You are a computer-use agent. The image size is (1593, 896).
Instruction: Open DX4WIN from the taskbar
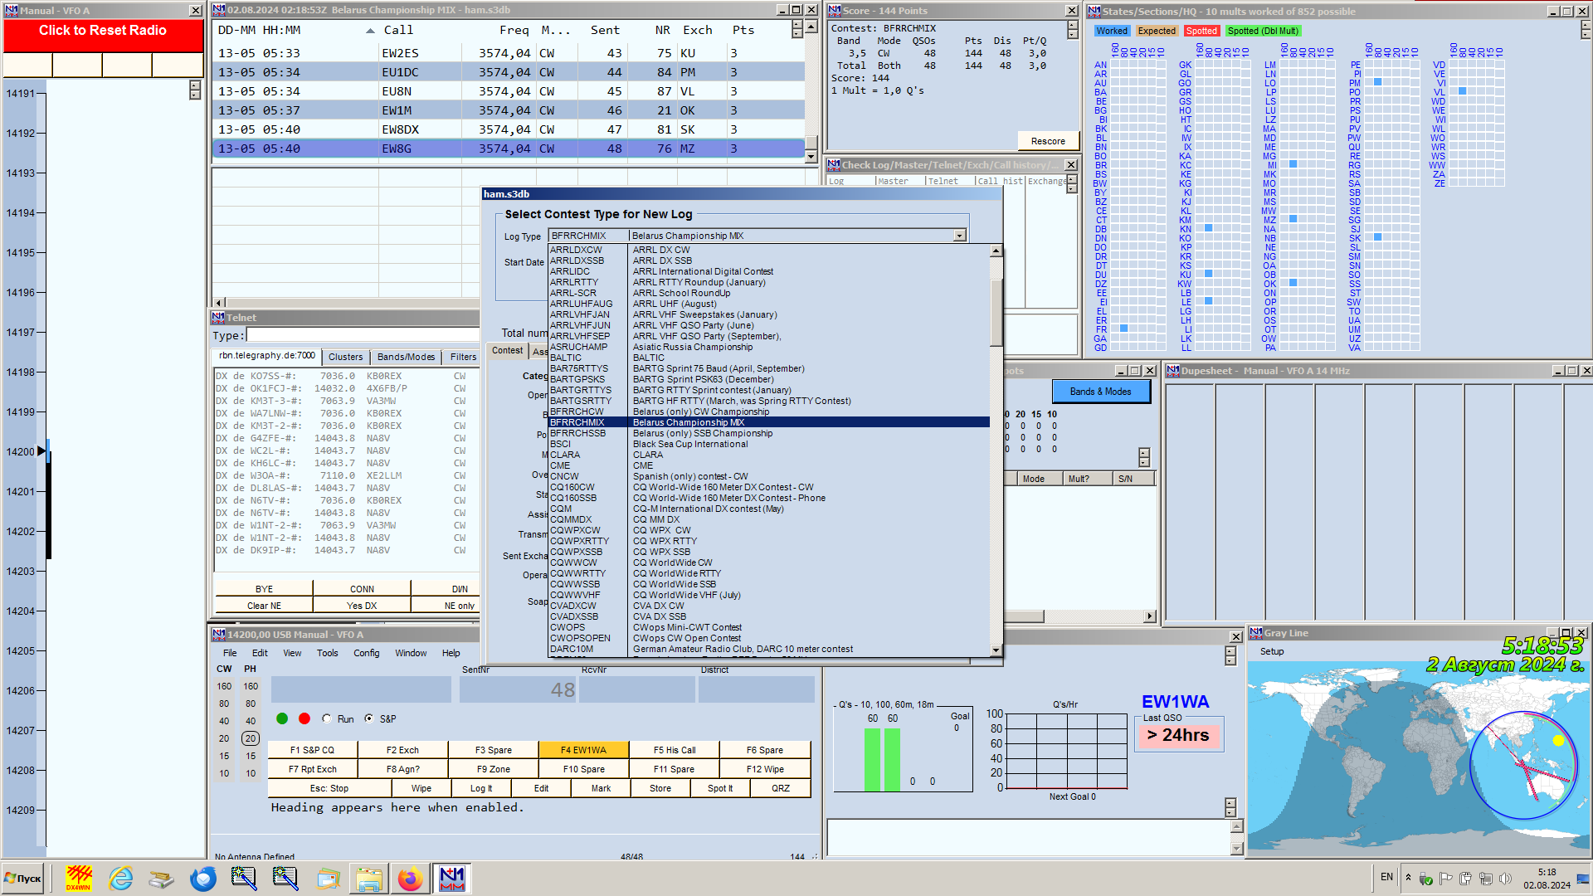click(79, 878)
